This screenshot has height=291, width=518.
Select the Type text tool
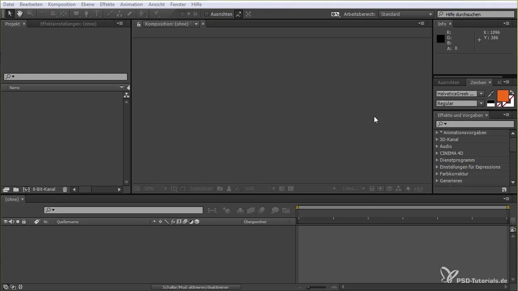[x=97, y=14]
